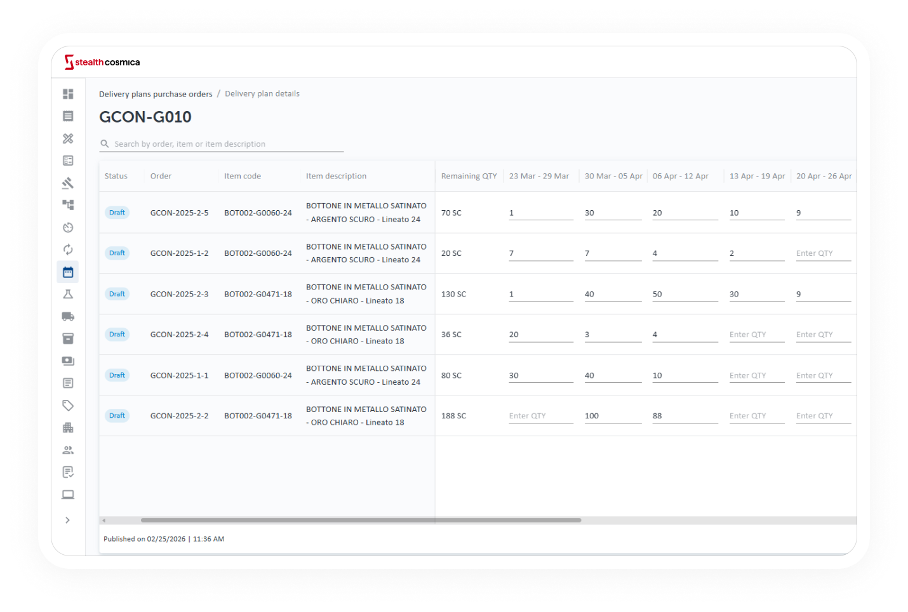The height and width of the screenshot is (612, 908).
Task: Select the price tag icon in sidebar
Action: 68,405
